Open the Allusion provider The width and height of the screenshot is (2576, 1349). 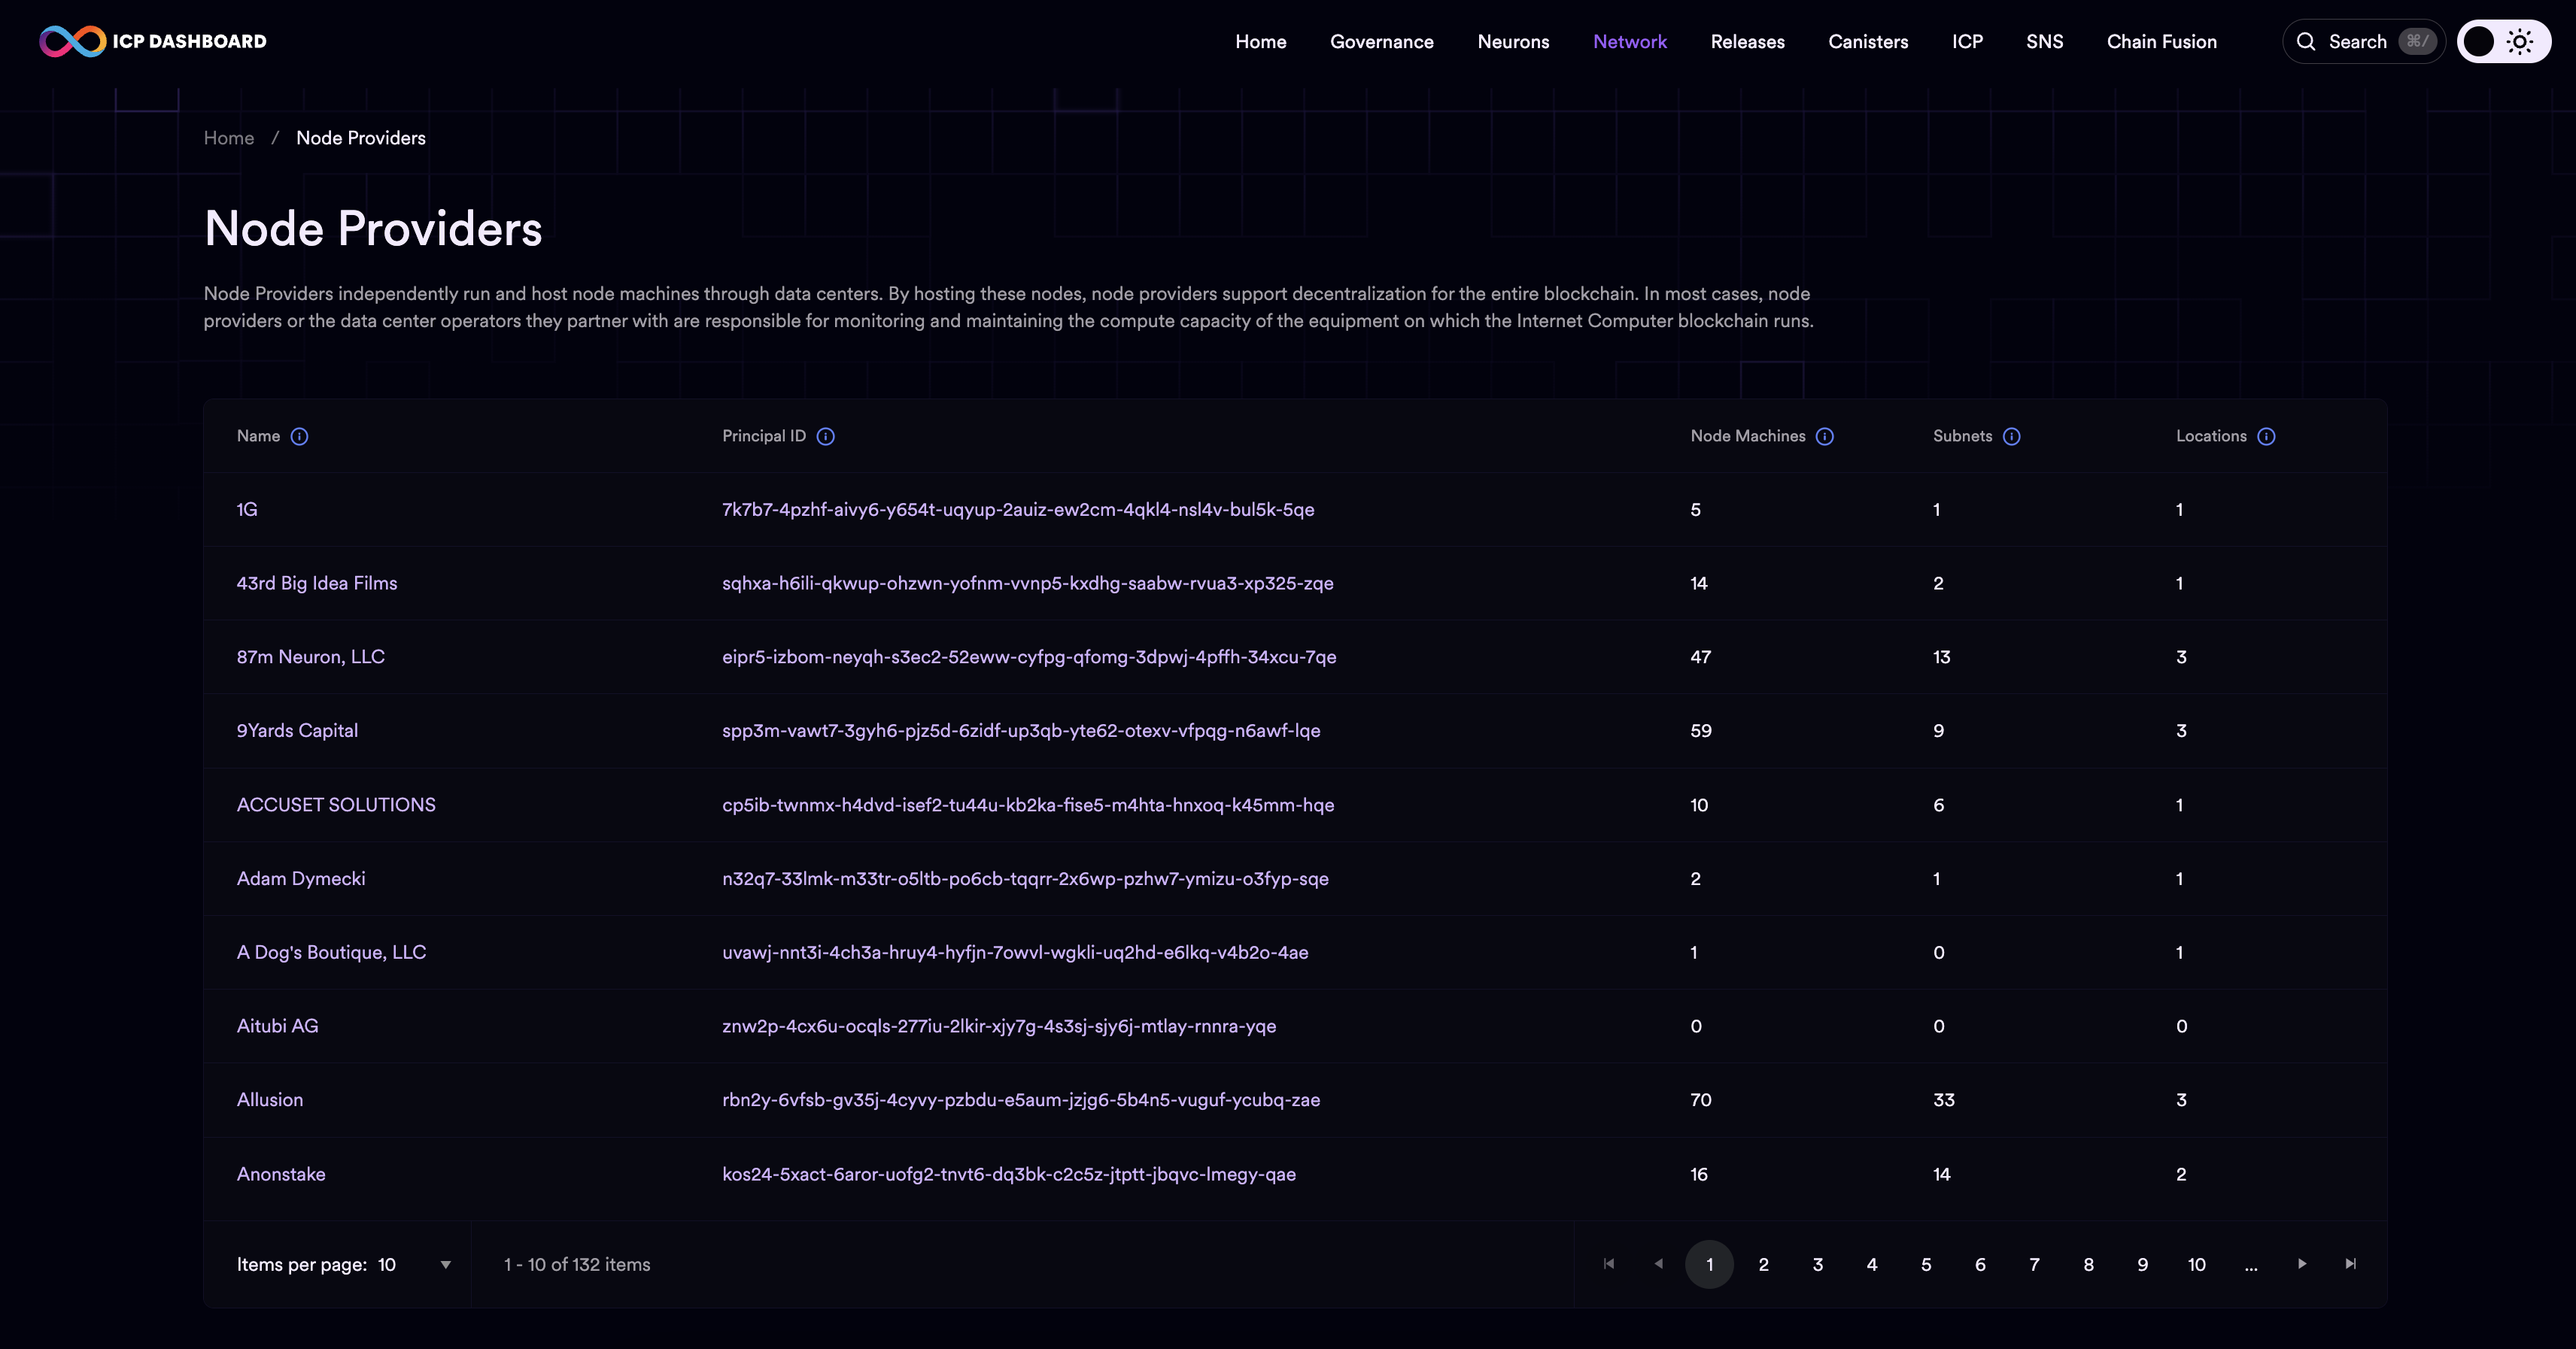click(x=270, y=1100)
